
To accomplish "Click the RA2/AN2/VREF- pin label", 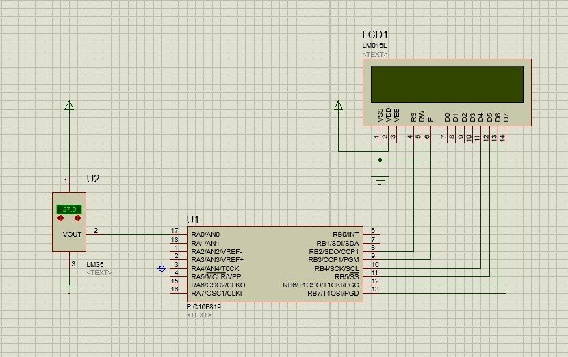I will 216,251.
